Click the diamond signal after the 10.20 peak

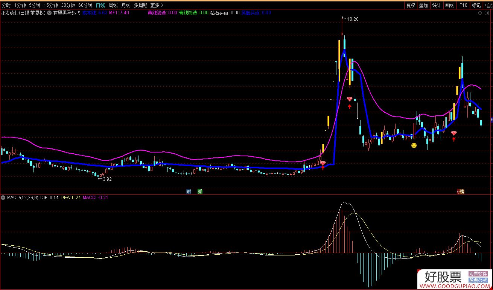coord(350,99)
